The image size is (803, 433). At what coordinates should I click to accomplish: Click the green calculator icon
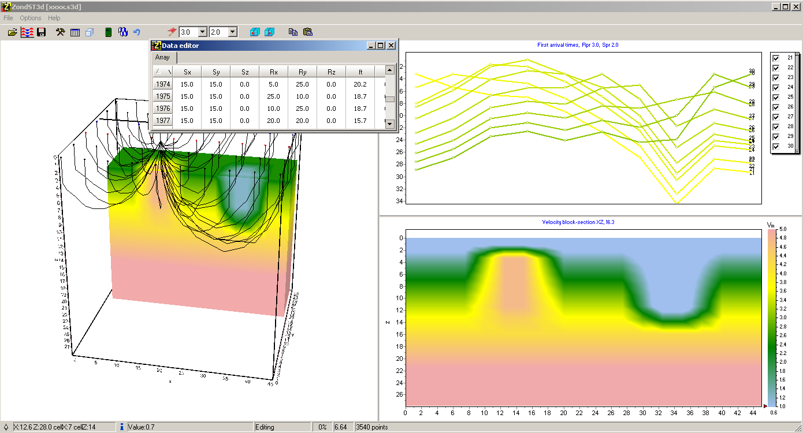point(108,32)
